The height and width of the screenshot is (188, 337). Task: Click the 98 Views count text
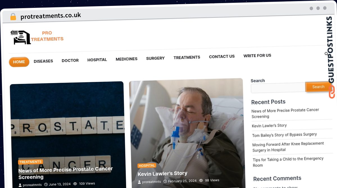212,180
